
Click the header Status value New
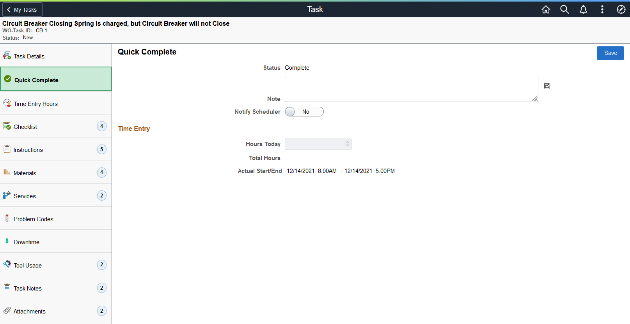(28, 38)
